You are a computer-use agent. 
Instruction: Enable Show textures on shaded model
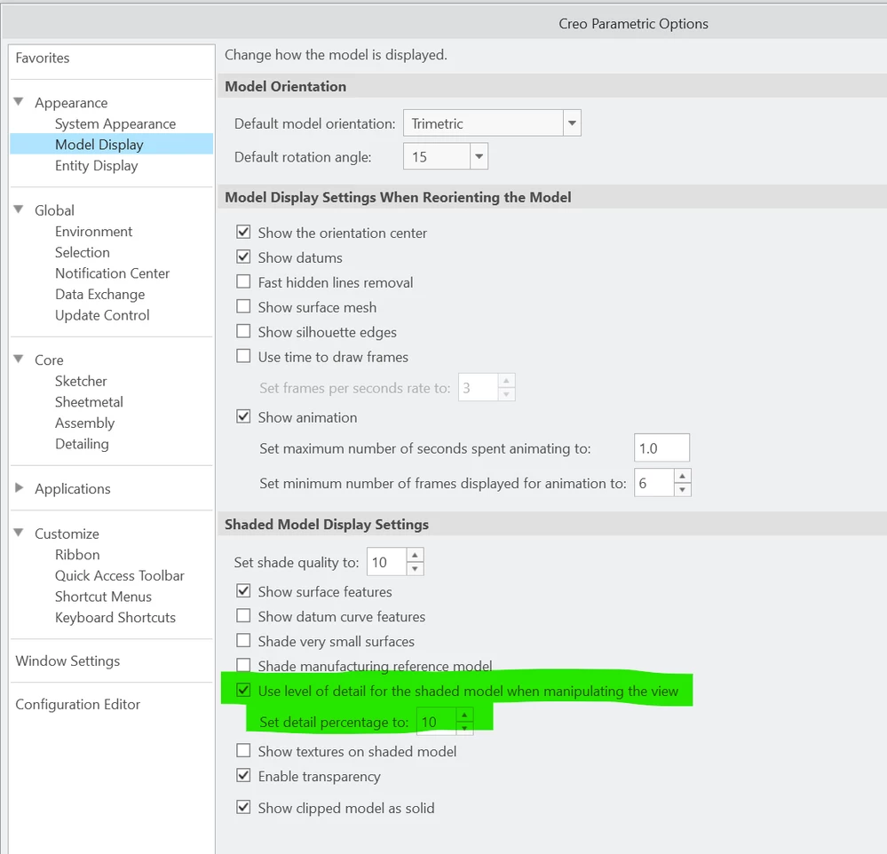tap(243, 751)
